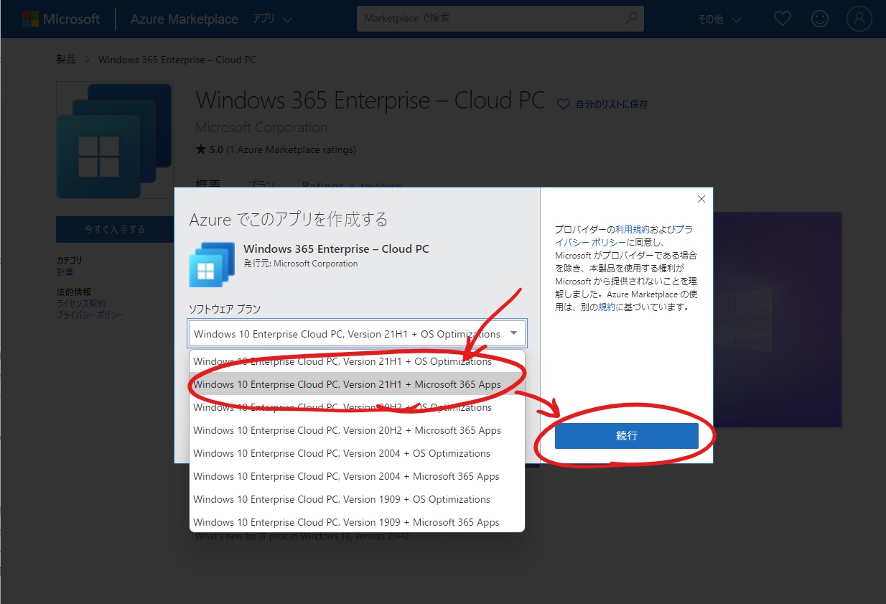Click 自分のリストに保存 heart link
Viewport: 886px width, 604px height.
pyautogui.click(x=603, y=104)
